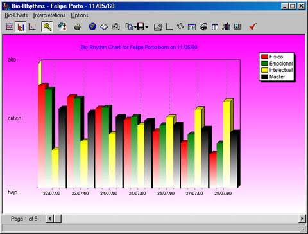Click the picture background icon
The width and height of the screenshot is (308, 234).
158,27
